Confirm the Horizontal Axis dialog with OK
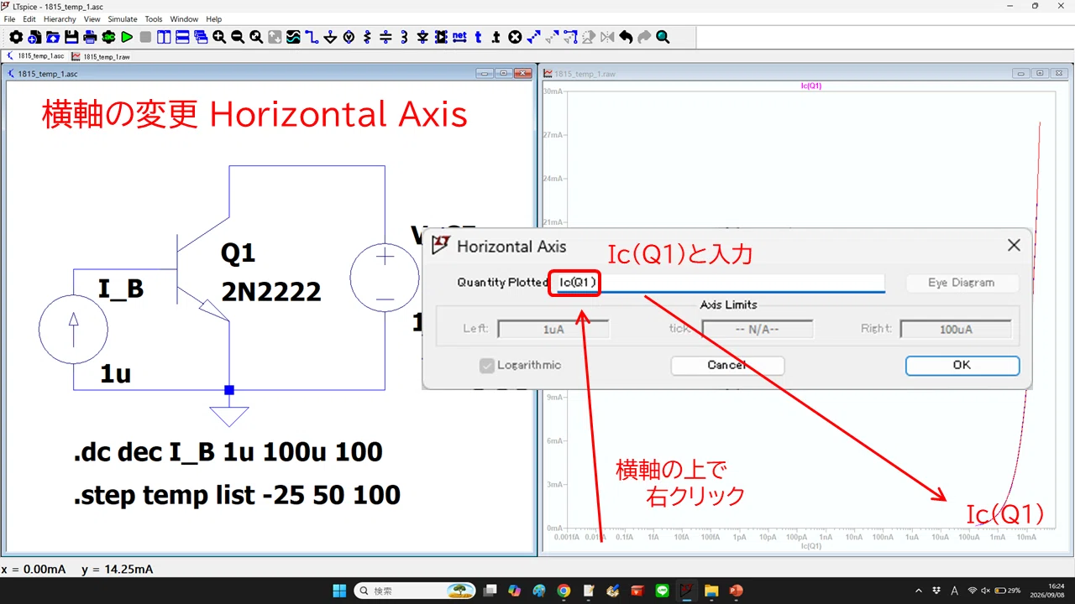Screen dimensions: 1075x604 [962, 365]
